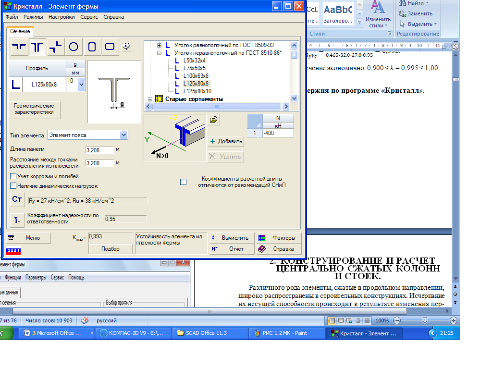The height and width of the screenshot is (369, 492).
Task: Click the Факторы button
Action: coord(279,238)
